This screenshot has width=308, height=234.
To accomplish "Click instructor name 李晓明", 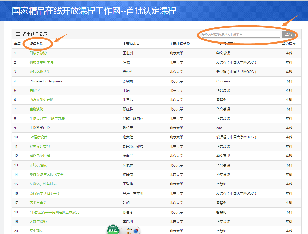I will pyautogui.click(x=128, y=221).
